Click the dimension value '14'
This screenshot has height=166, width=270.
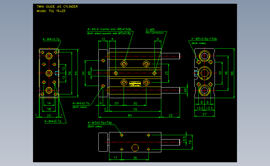click(49, 103)
